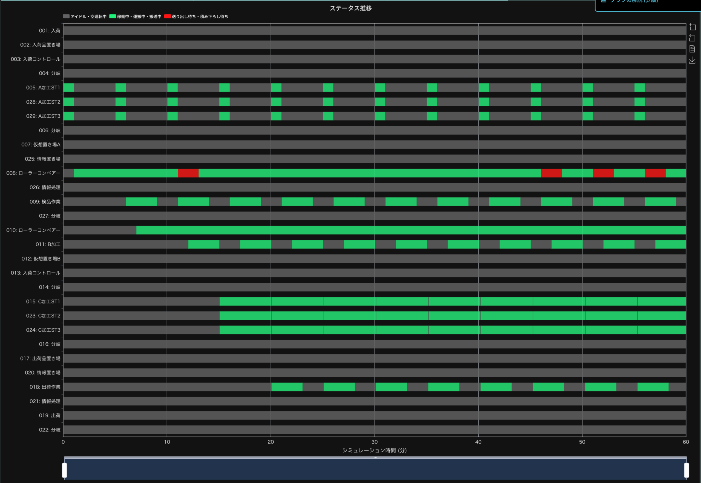Activate the area zoom toolbox icon
This screenshot has width=701, height=483.
tap(692, 27)
